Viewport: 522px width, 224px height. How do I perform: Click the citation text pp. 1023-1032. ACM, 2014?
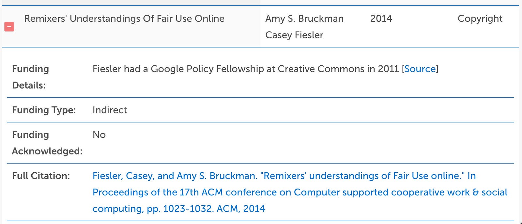(x=206, y=209)
